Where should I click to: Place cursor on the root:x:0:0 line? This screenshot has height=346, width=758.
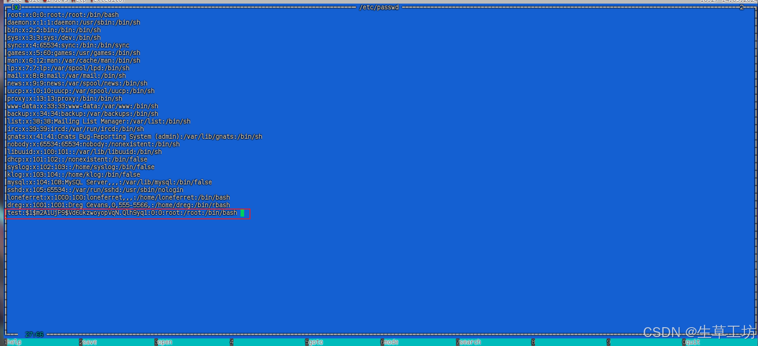[x=63, y=15]
